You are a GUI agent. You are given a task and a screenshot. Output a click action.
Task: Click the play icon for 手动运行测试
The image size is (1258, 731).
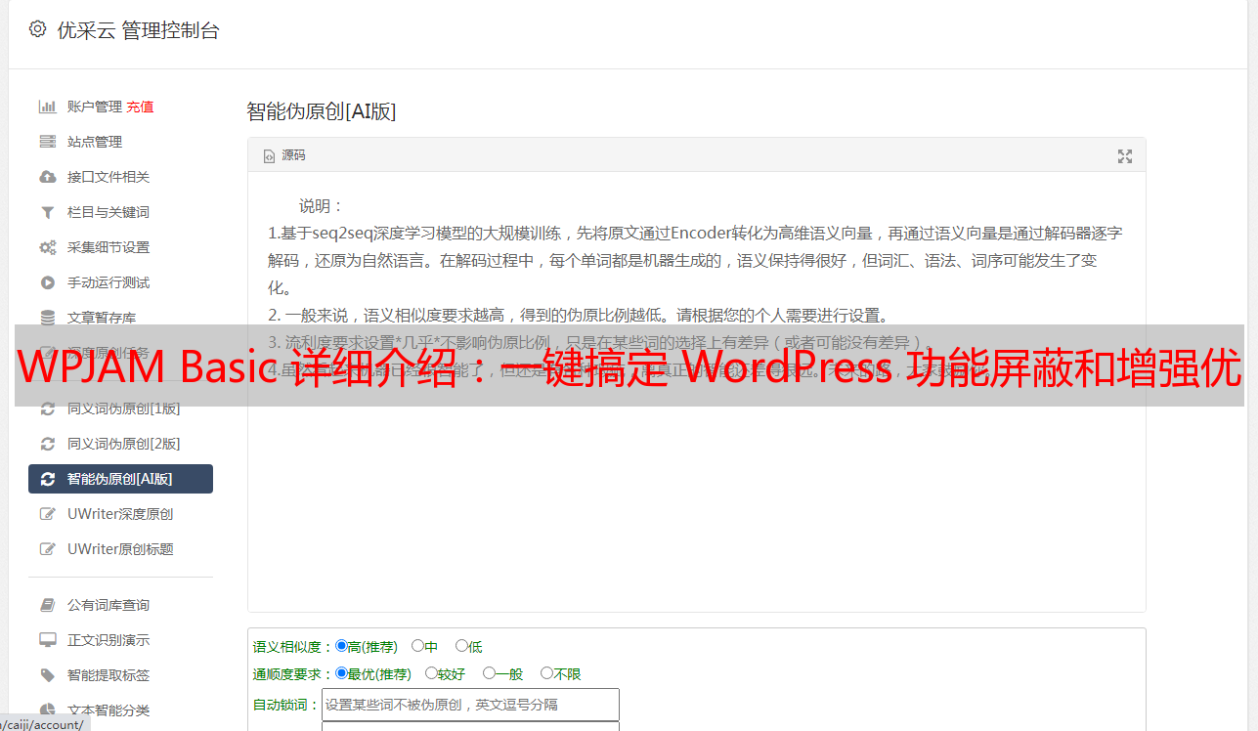[47, 282]
